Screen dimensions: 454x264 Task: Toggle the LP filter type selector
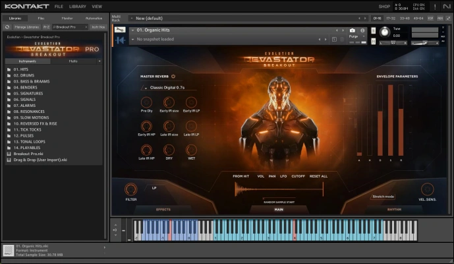[x=154, y=188]
